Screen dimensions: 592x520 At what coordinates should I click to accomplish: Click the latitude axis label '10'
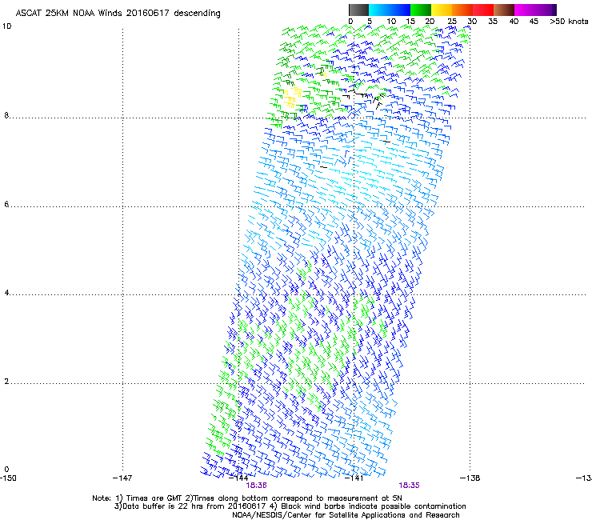6,26
